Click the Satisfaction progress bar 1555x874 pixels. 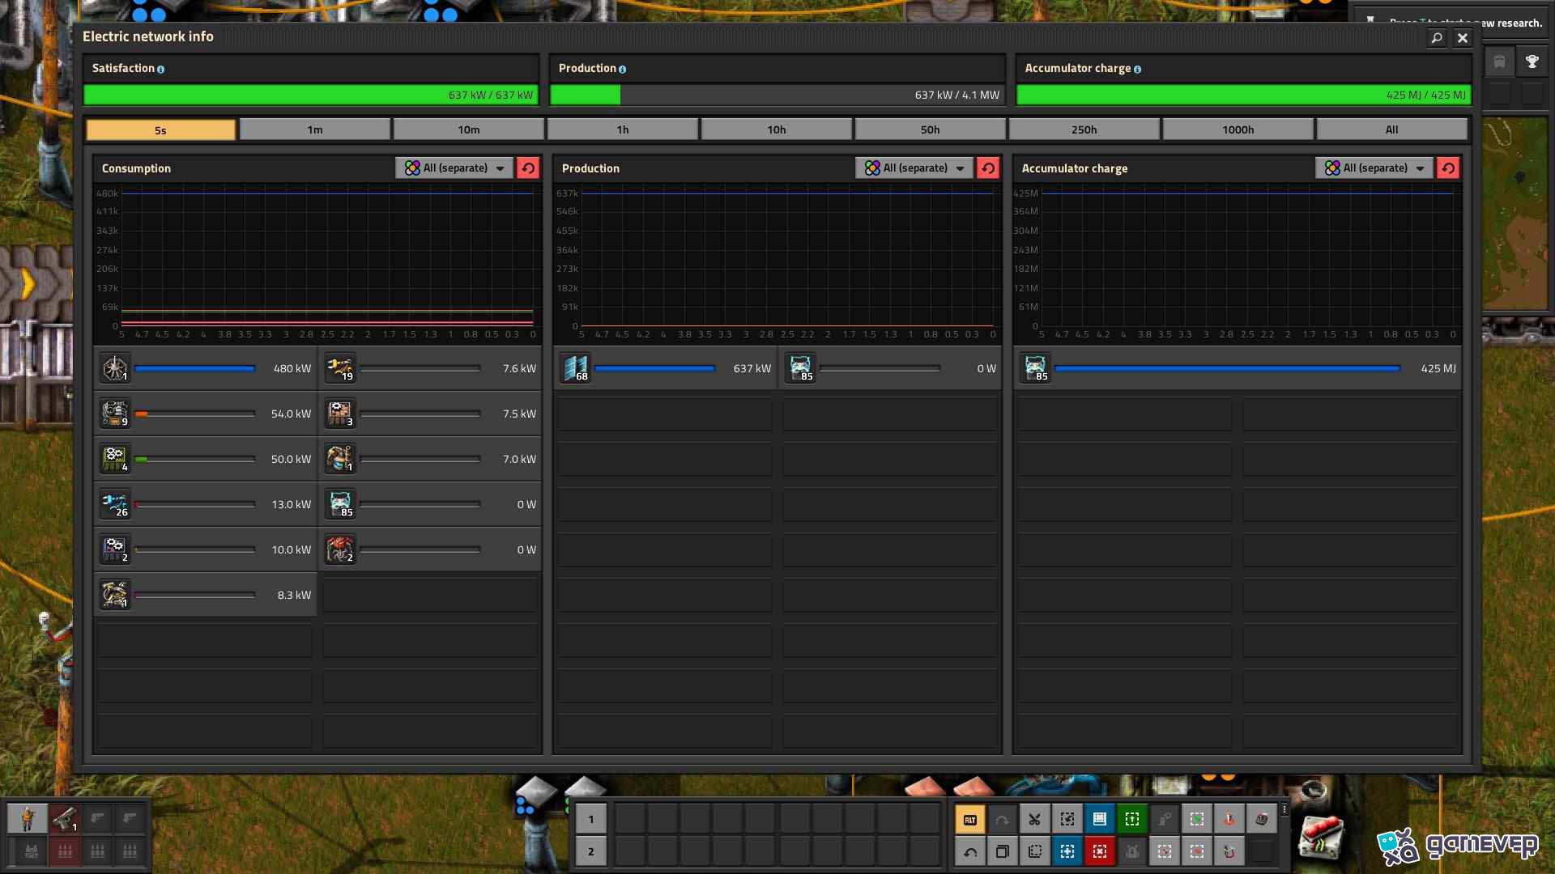pyautogui.click(x=310, y=95)
